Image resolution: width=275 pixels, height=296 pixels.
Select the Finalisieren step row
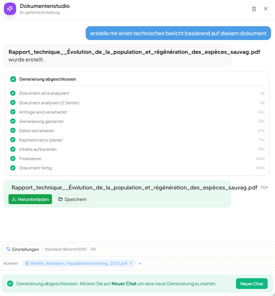click(30, 159)
